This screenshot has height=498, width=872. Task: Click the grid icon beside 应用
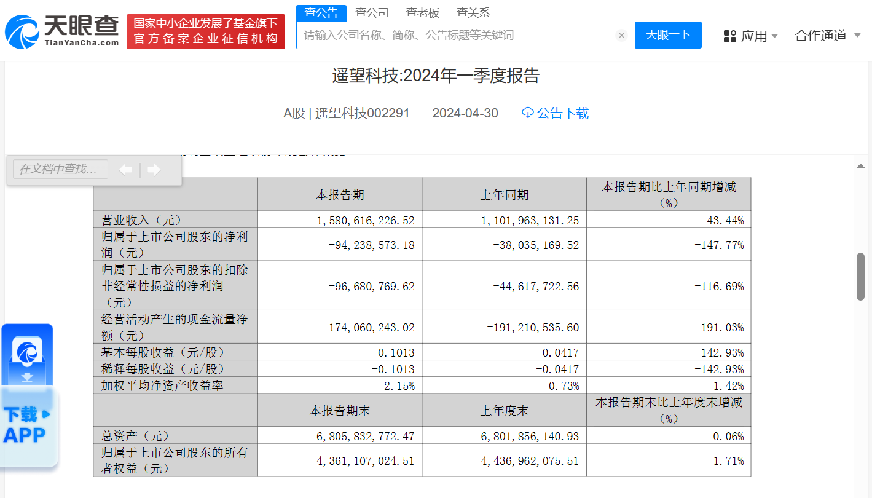(x=730, y=36)
